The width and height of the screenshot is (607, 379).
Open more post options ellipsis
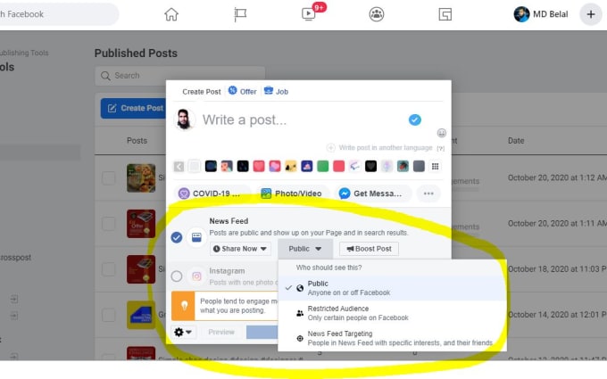pos(428,194)
